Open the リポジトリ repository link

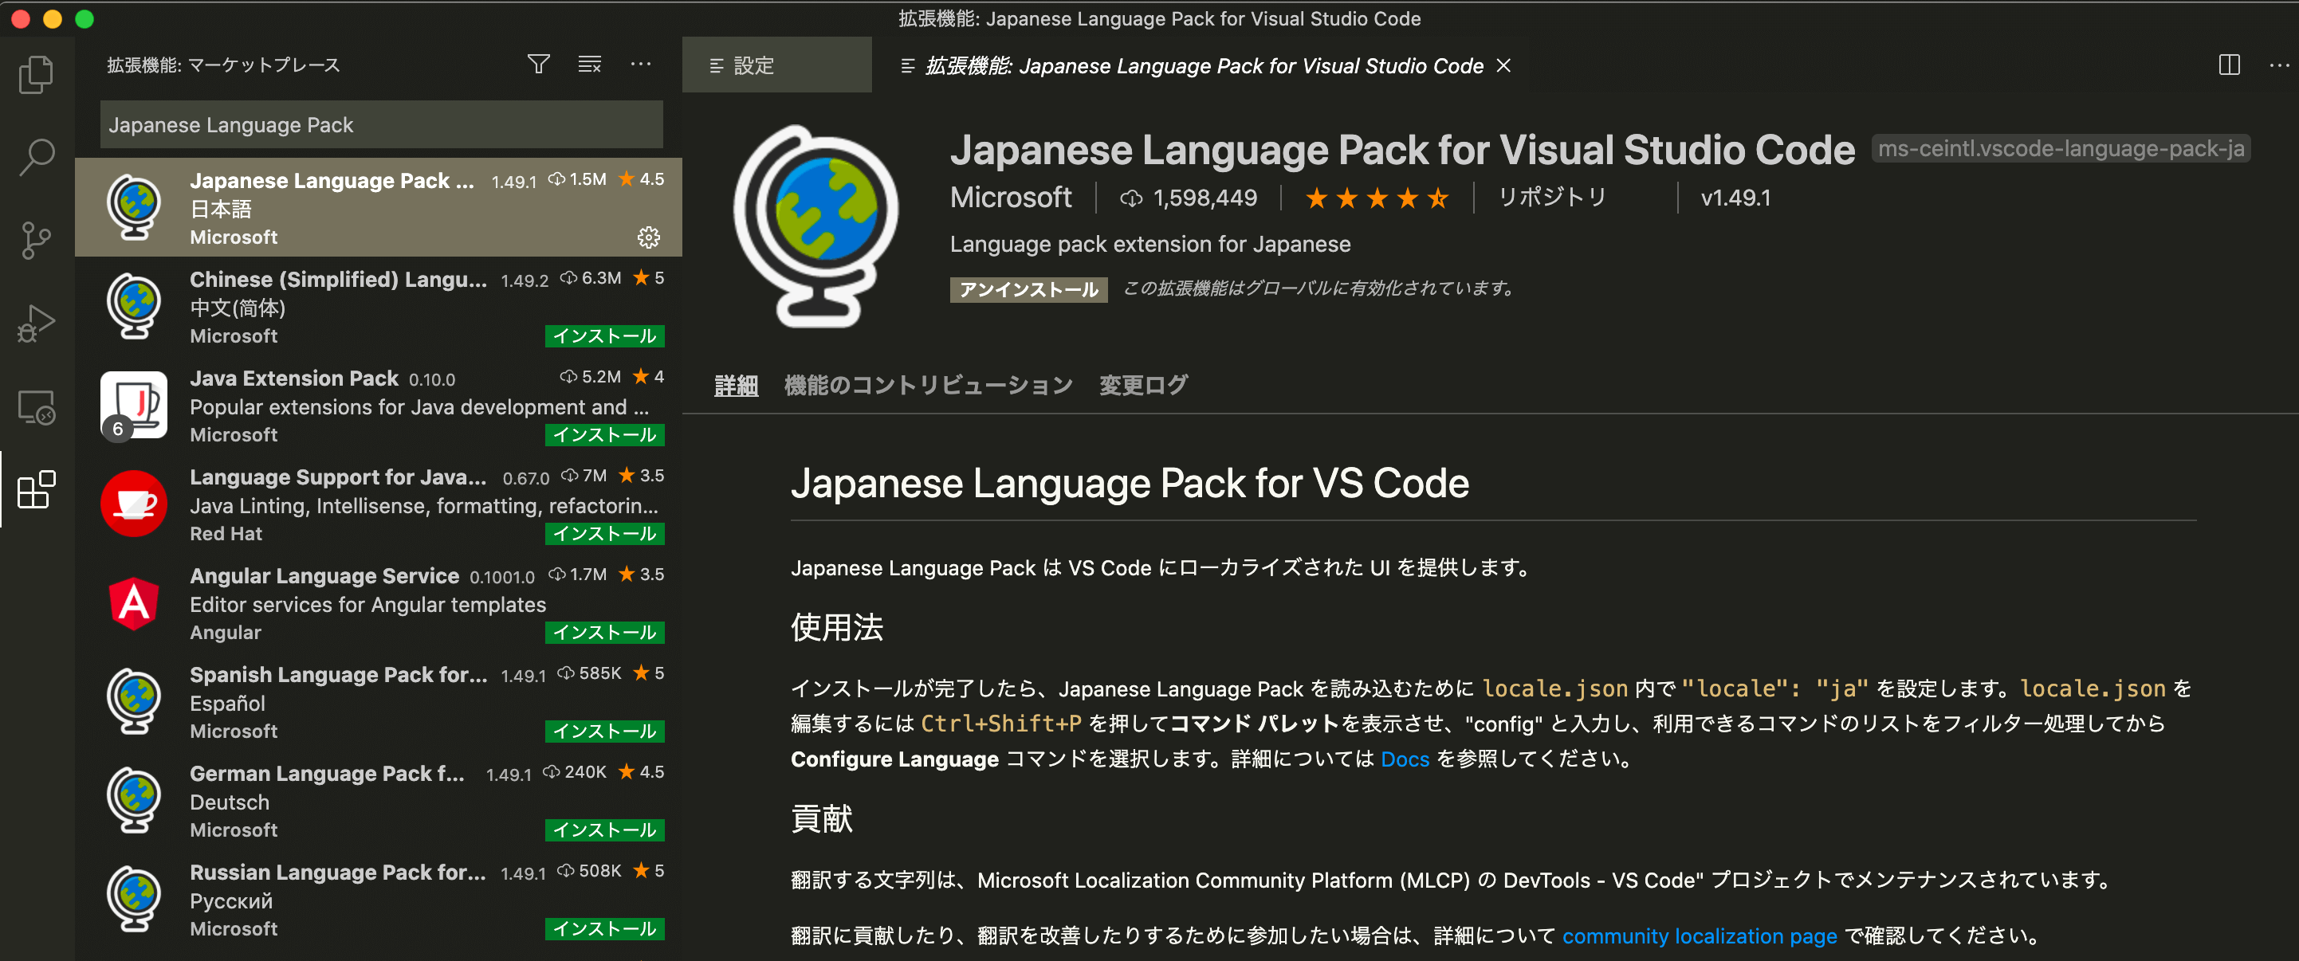(1551, 197)
